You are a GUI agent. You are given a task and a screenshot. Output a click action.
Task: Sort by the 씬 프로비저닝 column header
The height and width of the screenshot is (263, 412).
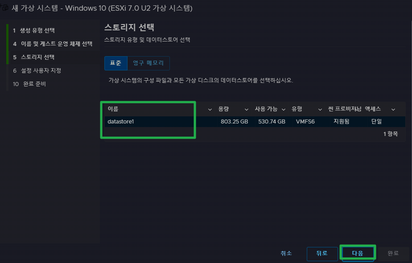point(345,109)
